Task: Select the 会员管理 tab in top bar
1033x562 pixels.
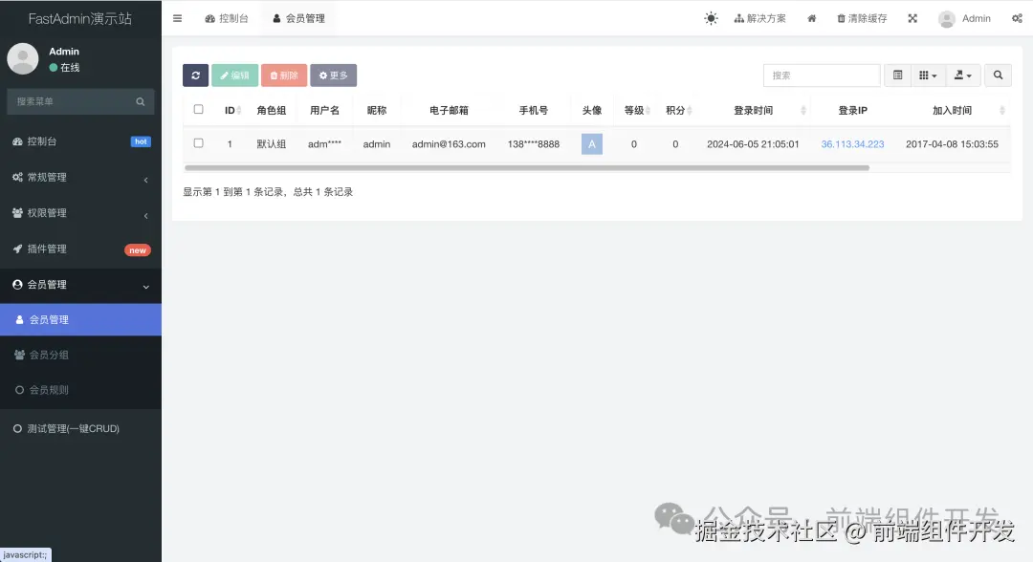Action: tap(298, 18)
